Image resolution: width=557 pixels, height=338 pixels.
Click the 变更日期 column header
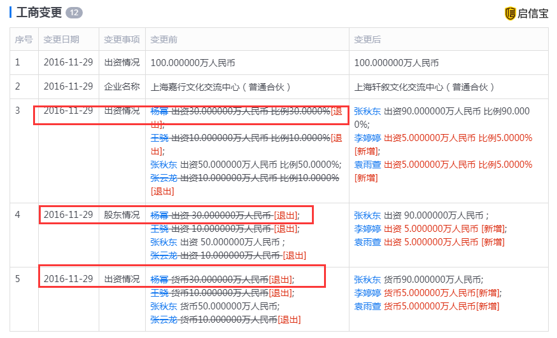61,39
